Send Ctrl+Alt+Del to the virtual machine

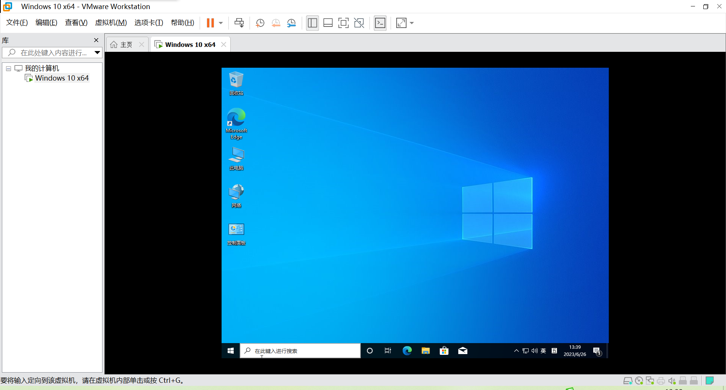[x=239, y=23]
